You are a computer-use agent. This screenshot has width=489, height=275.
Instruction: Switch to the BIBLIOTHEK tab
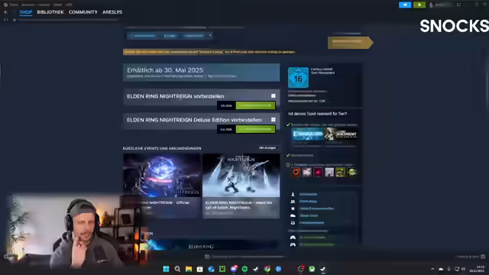click(x=50, y=12)
